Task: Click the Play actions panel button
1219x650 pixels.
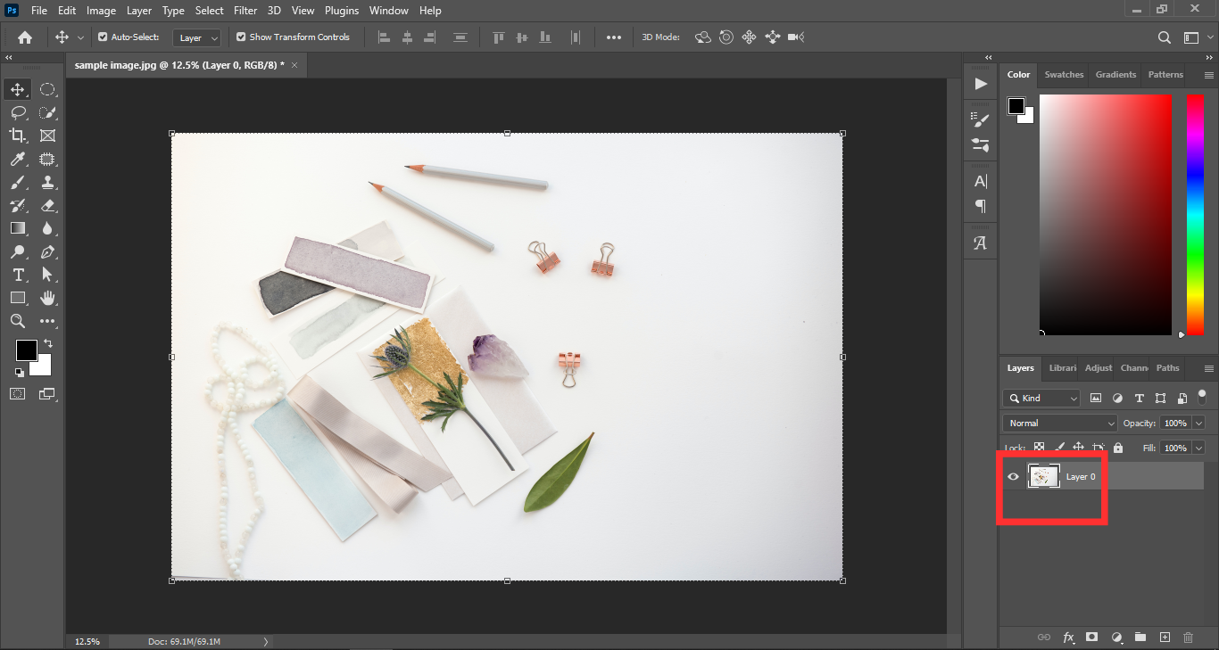Action: tap(981, 84)
